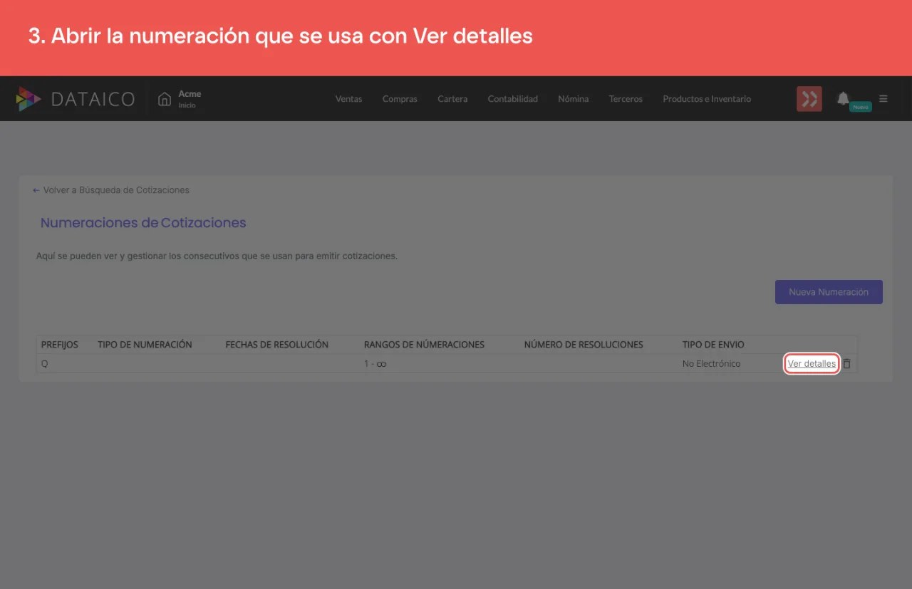Viewport: 912px width, 589px height.
Task: Click the Dataico logo
Action: coord(75,99)
